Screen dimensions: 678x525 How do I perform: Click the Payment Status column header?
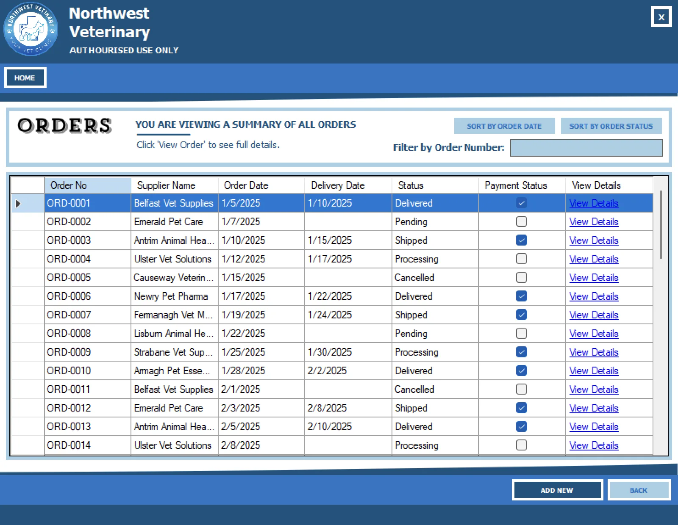[x=522, y=185]
